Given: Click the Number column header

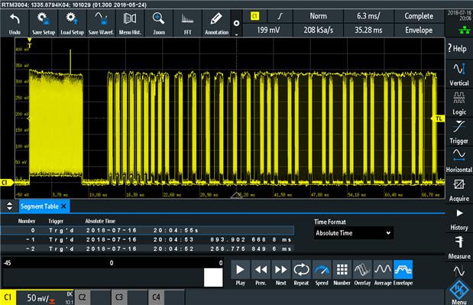Looking at the screenshot, I should 27,221.
